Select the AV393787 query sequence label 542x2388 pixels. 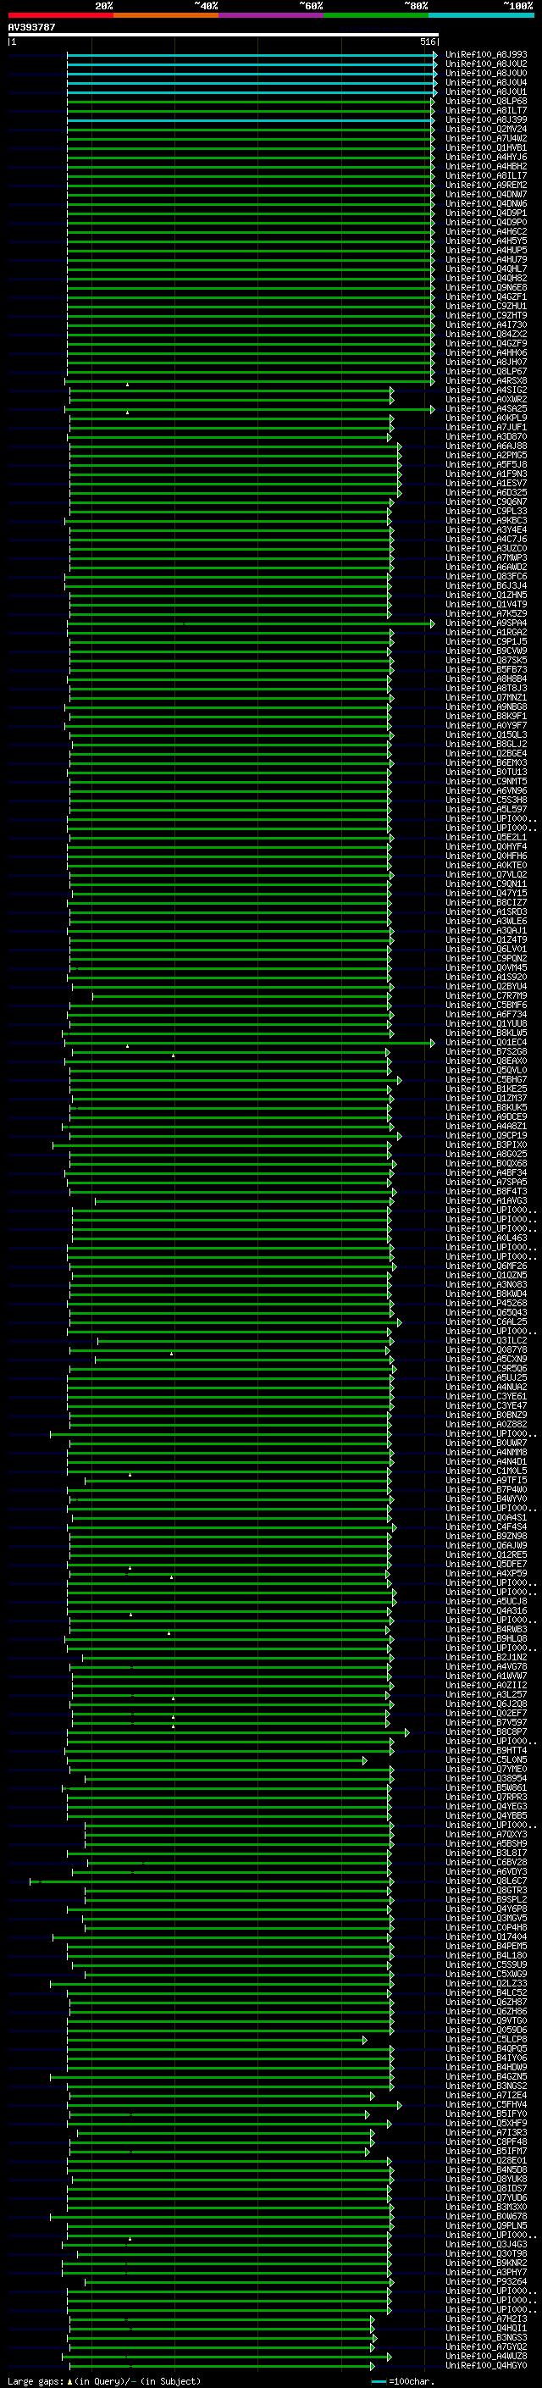click(x=31, y=28)
